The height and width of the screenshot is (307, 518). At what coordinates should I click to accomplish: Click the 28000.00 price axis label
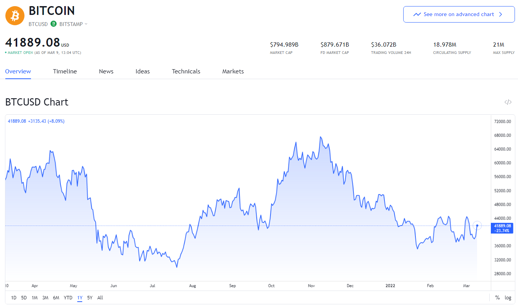click(x=503, y=274)
